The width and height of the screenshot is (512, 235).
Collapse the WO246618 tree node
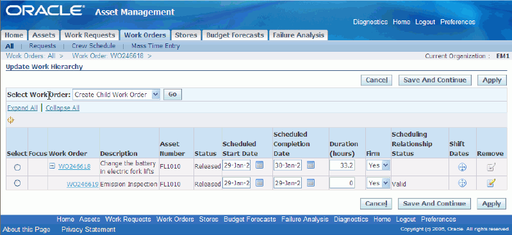click(52, 166)
